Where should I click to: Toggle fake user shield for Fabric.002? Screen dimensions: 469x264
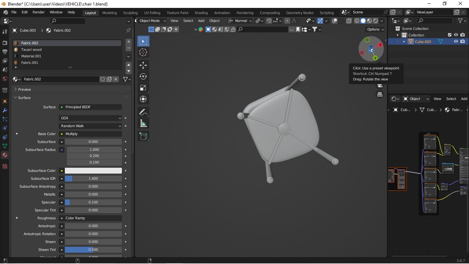pyautogui.click(x=102, y=79)
